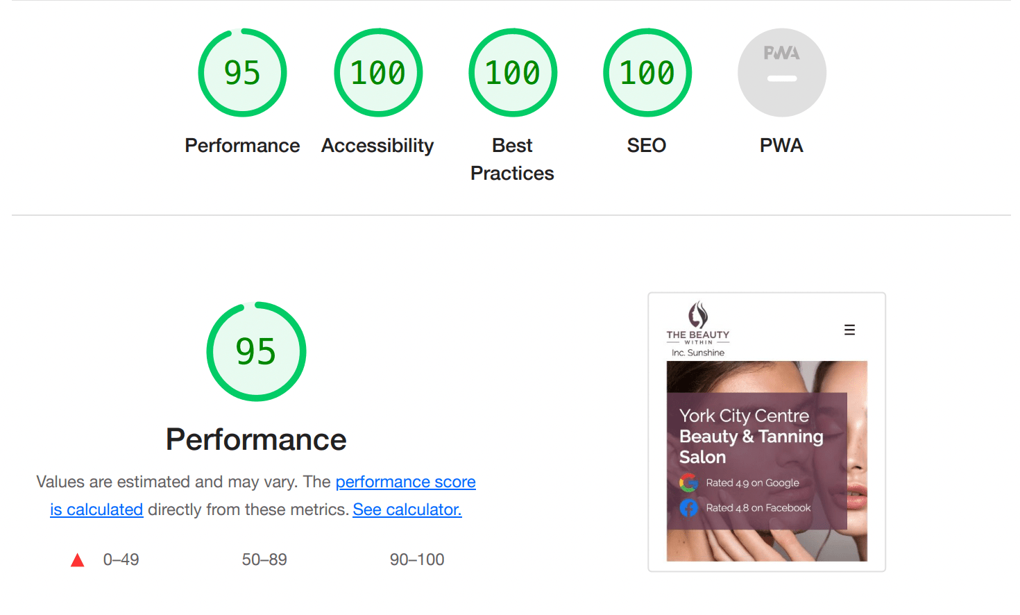This screenshot has height=615, width=1020.
Task: Open the hamburger menu in the site preview
Action: [x=849, y=330]
